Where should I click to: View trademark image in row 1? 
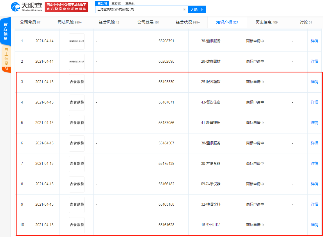pyautogui.click(x=77, y=41)
